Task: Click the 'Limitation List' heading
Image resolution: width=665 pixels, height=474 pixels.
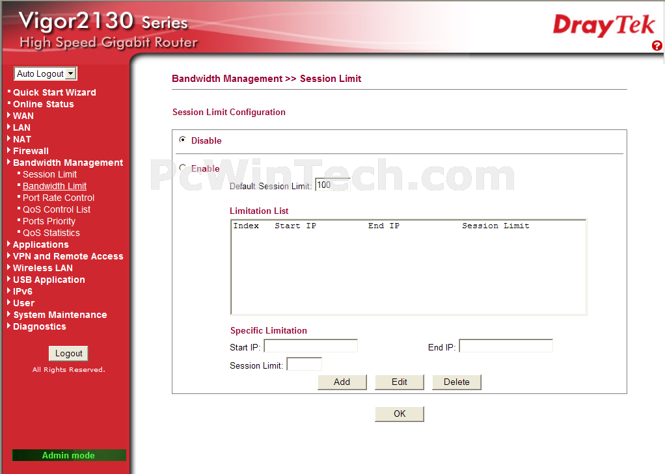Action: coord(259,211)
